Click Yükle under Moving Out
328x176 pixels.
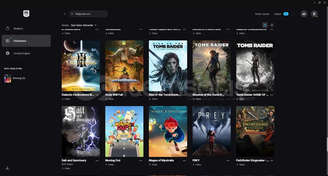tap(110, 164)
